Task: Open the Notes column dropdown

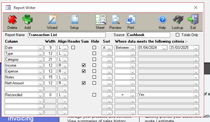Action: (x=40, y=77)
